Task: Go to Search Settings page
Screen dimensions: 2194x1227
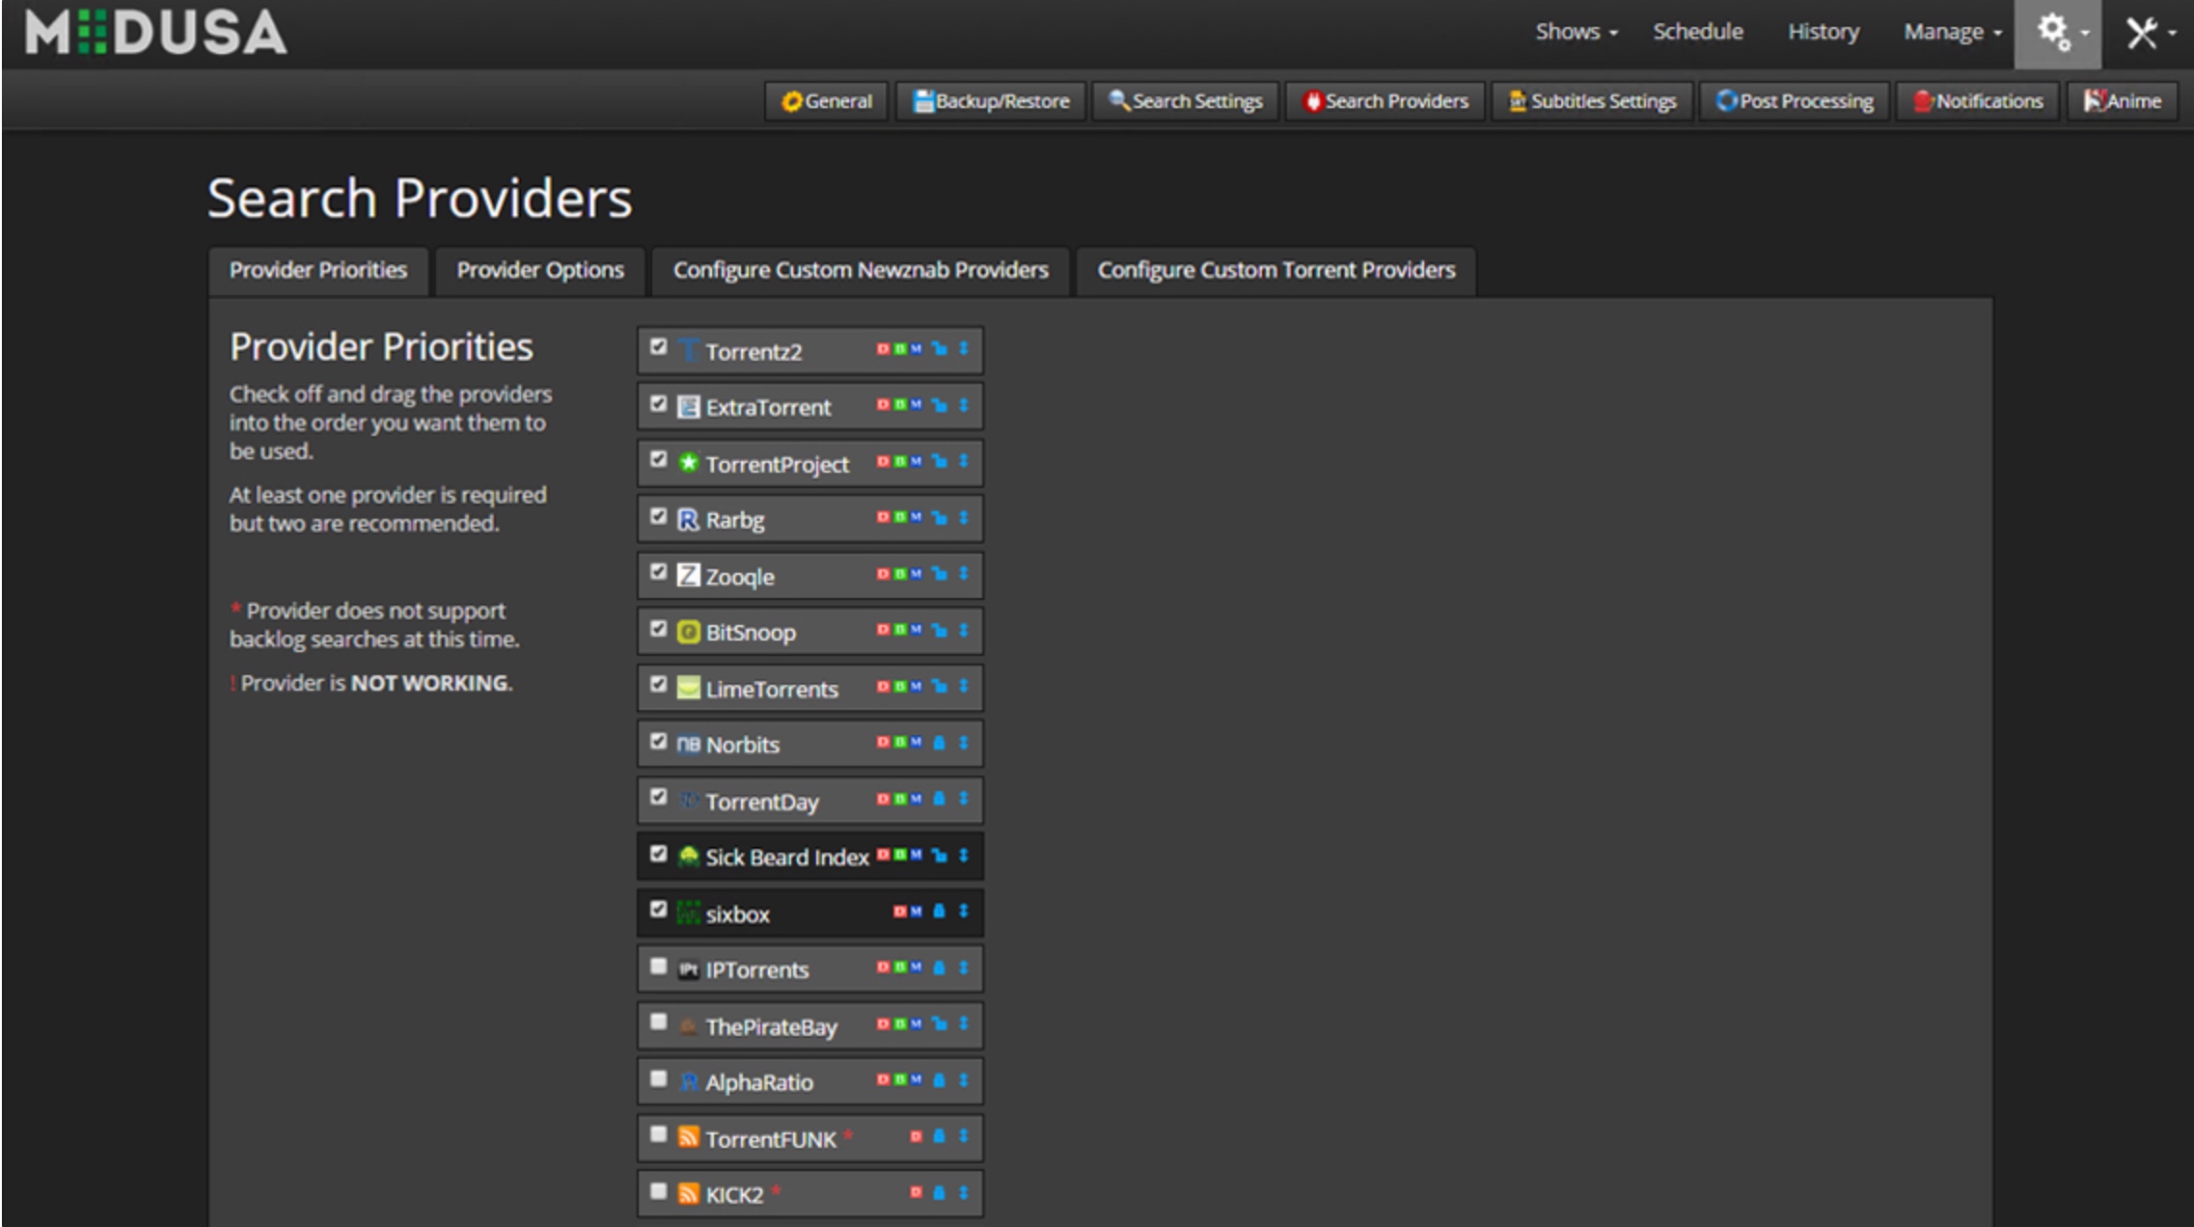Action: pos(1186,101)
